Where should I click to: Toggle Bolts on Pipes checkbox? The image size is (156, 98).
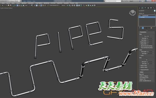(140, 66)
